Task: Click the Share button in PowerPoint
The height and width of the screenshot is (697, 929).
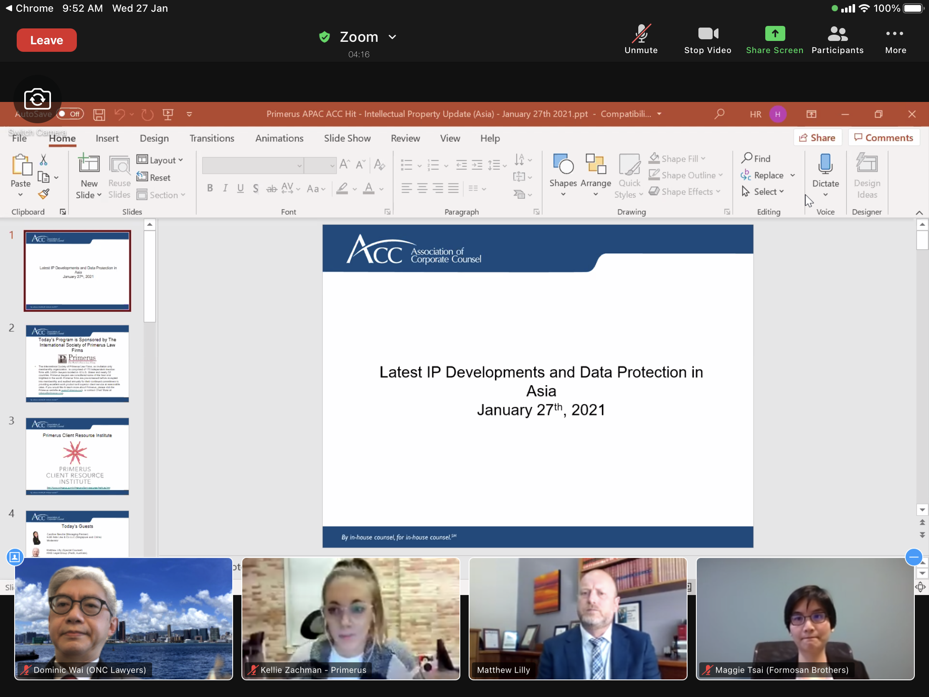Action: pos(817,138)
